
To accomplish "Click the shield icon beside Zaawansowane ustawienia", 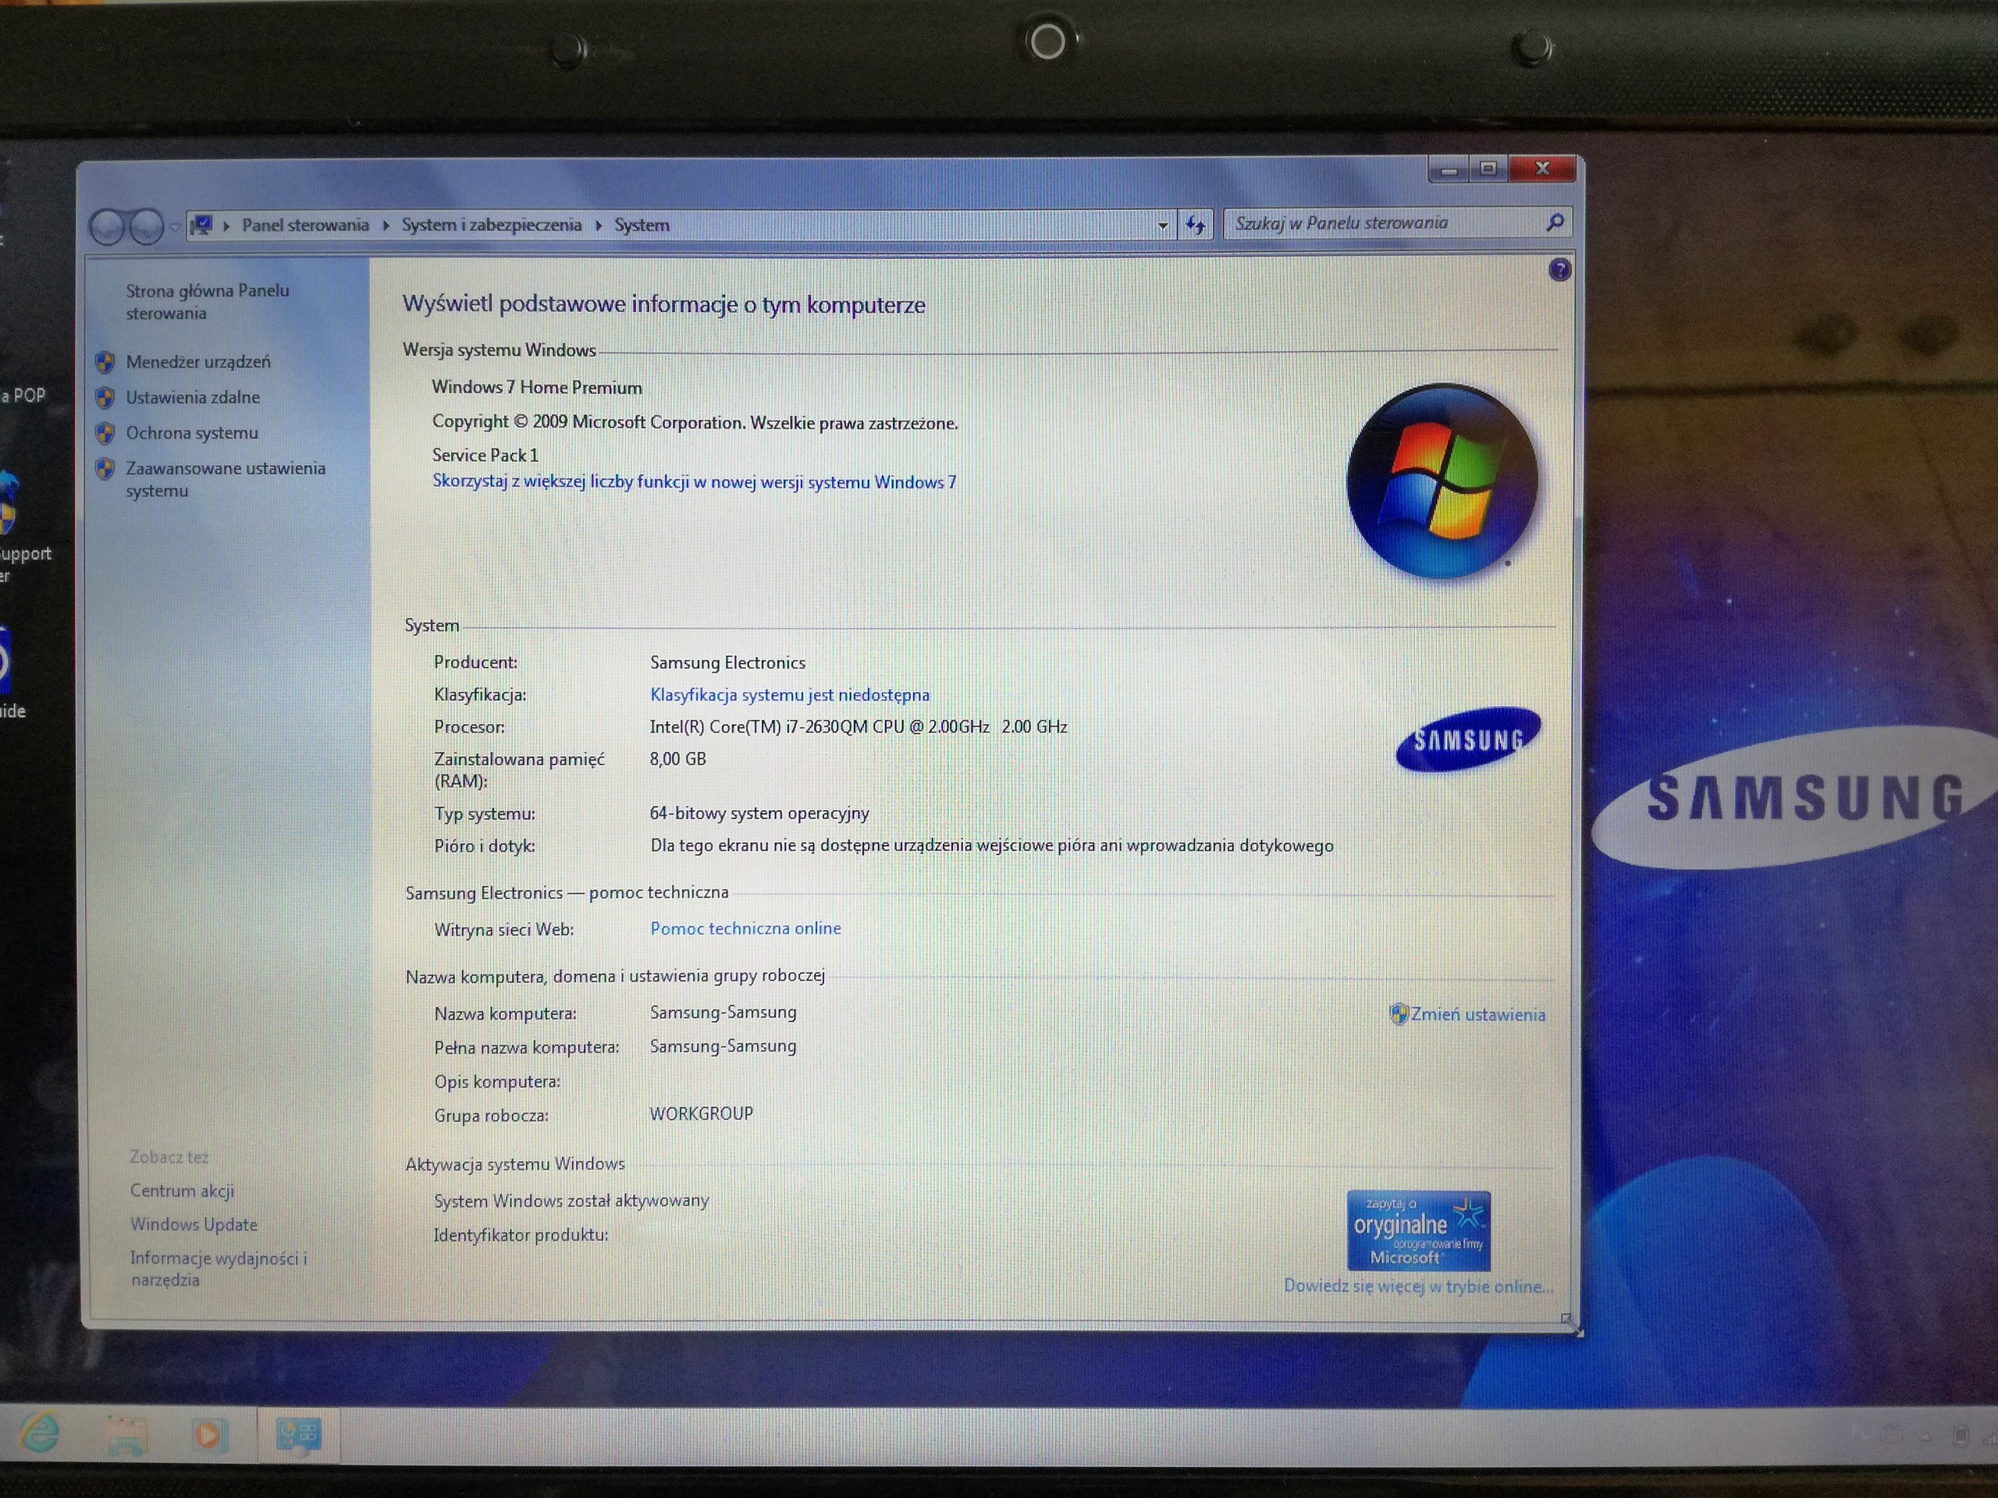I will tap(105, 469).
